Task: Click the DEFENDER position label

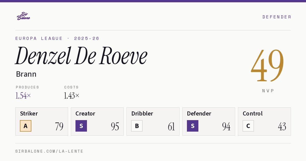Action: click(277, 17)
